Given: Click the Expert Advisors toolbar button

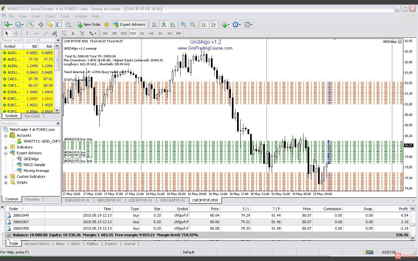Looking at the screenshot, I should click(129, 24).
